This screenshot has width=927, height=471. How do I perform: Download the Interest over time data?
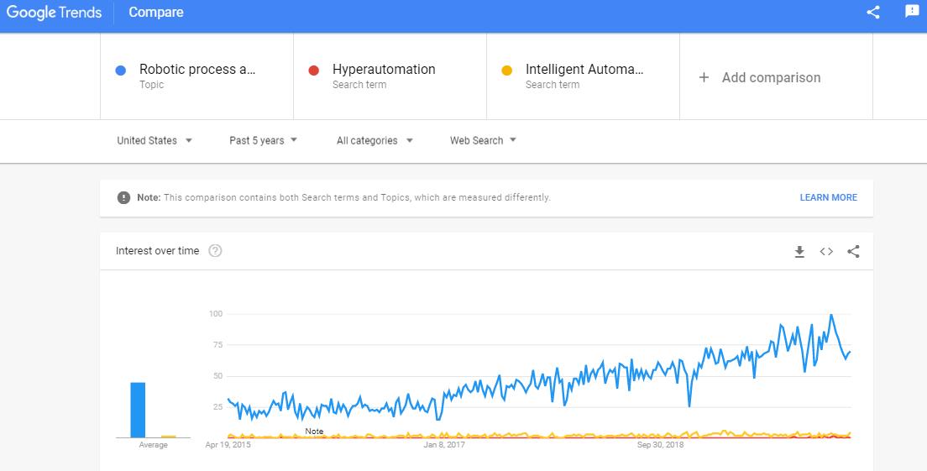(x=799, y=251)
